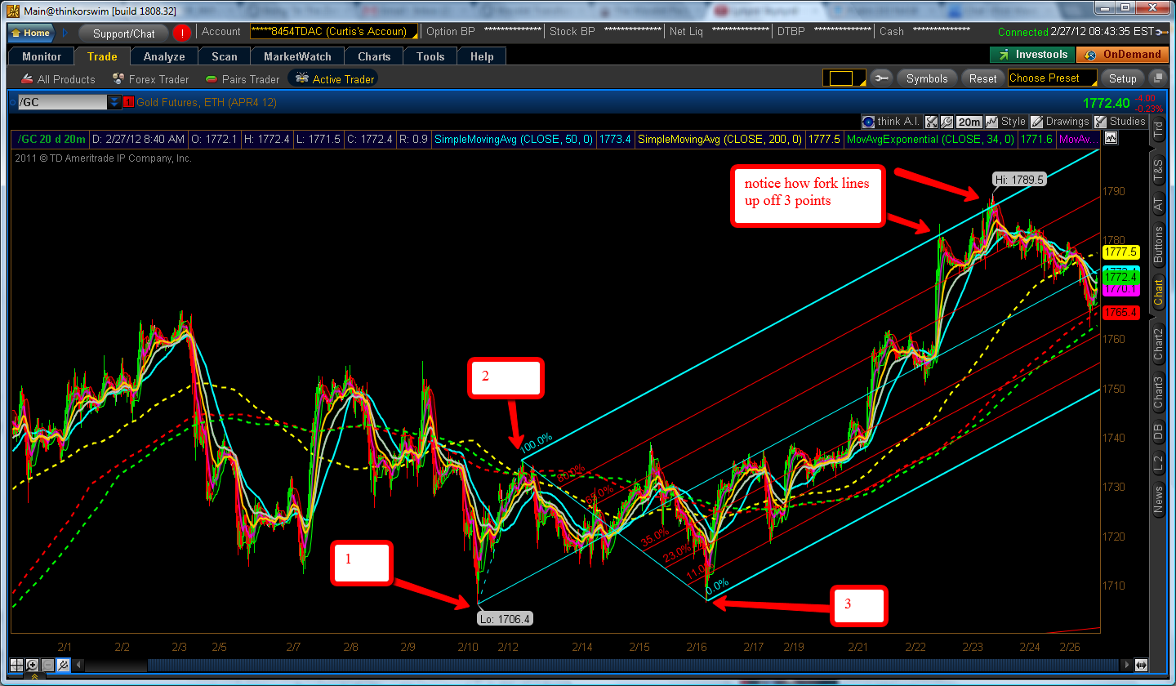
Task: Open the MarketWatch tab
Action: (297, 56)
